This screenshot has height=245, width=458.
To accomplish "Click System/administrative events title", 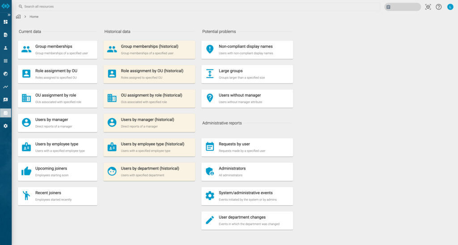I will 246,193.
